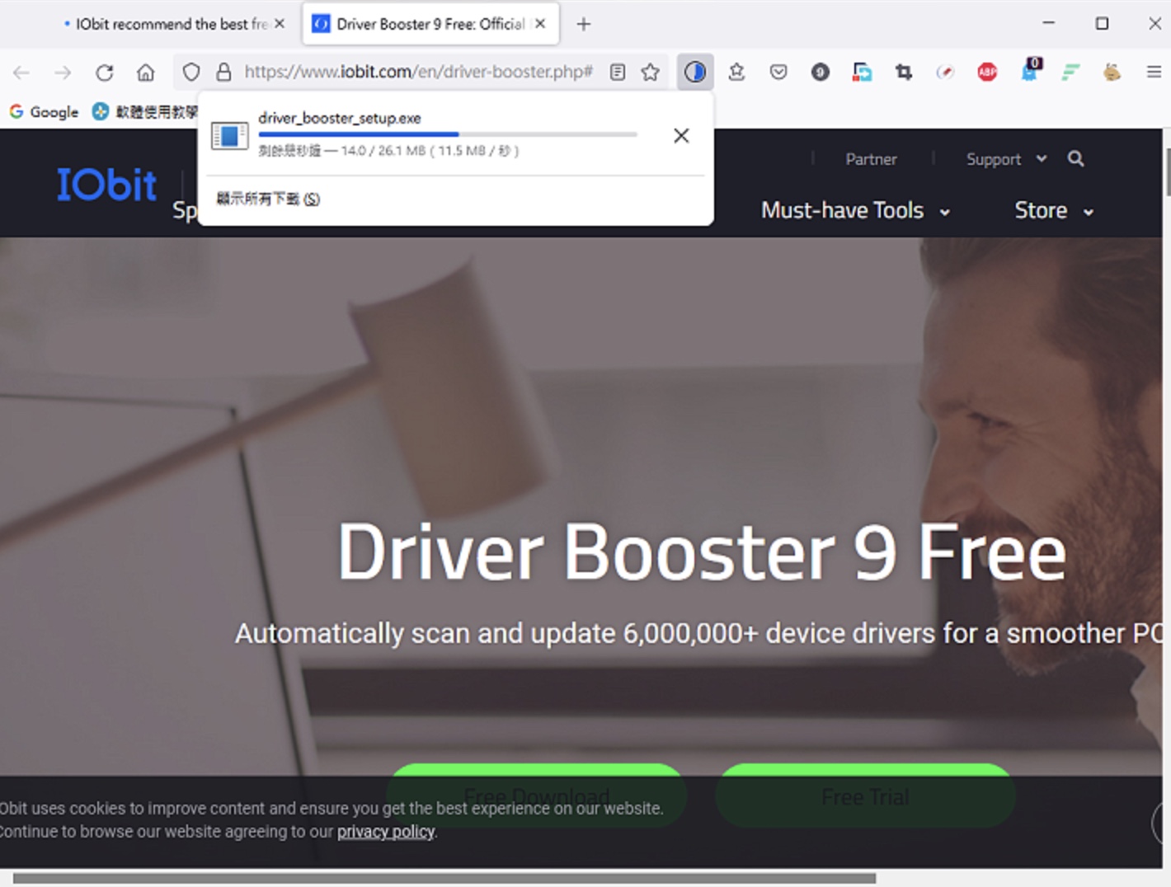
Task: Click the download progress bar
Action: click(448, 134)
